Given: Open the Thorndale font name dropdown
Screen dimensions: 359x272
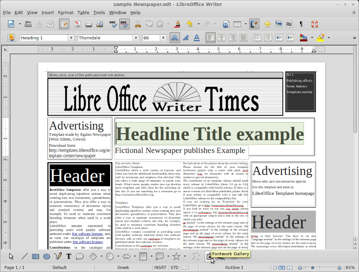Looking at the screenshot, I should pyautogui.click(x=137, y=37).
